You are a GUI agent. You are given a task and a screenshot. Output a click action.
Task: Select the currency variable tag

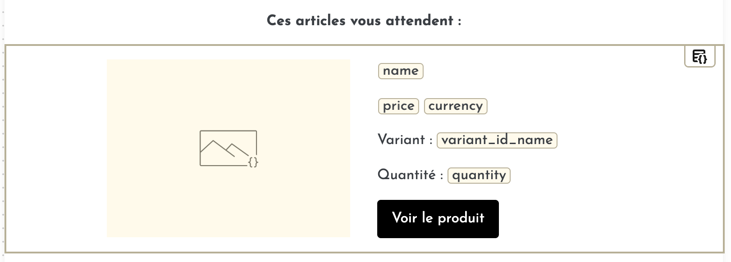pyautogui.click(x=456, y=106)
